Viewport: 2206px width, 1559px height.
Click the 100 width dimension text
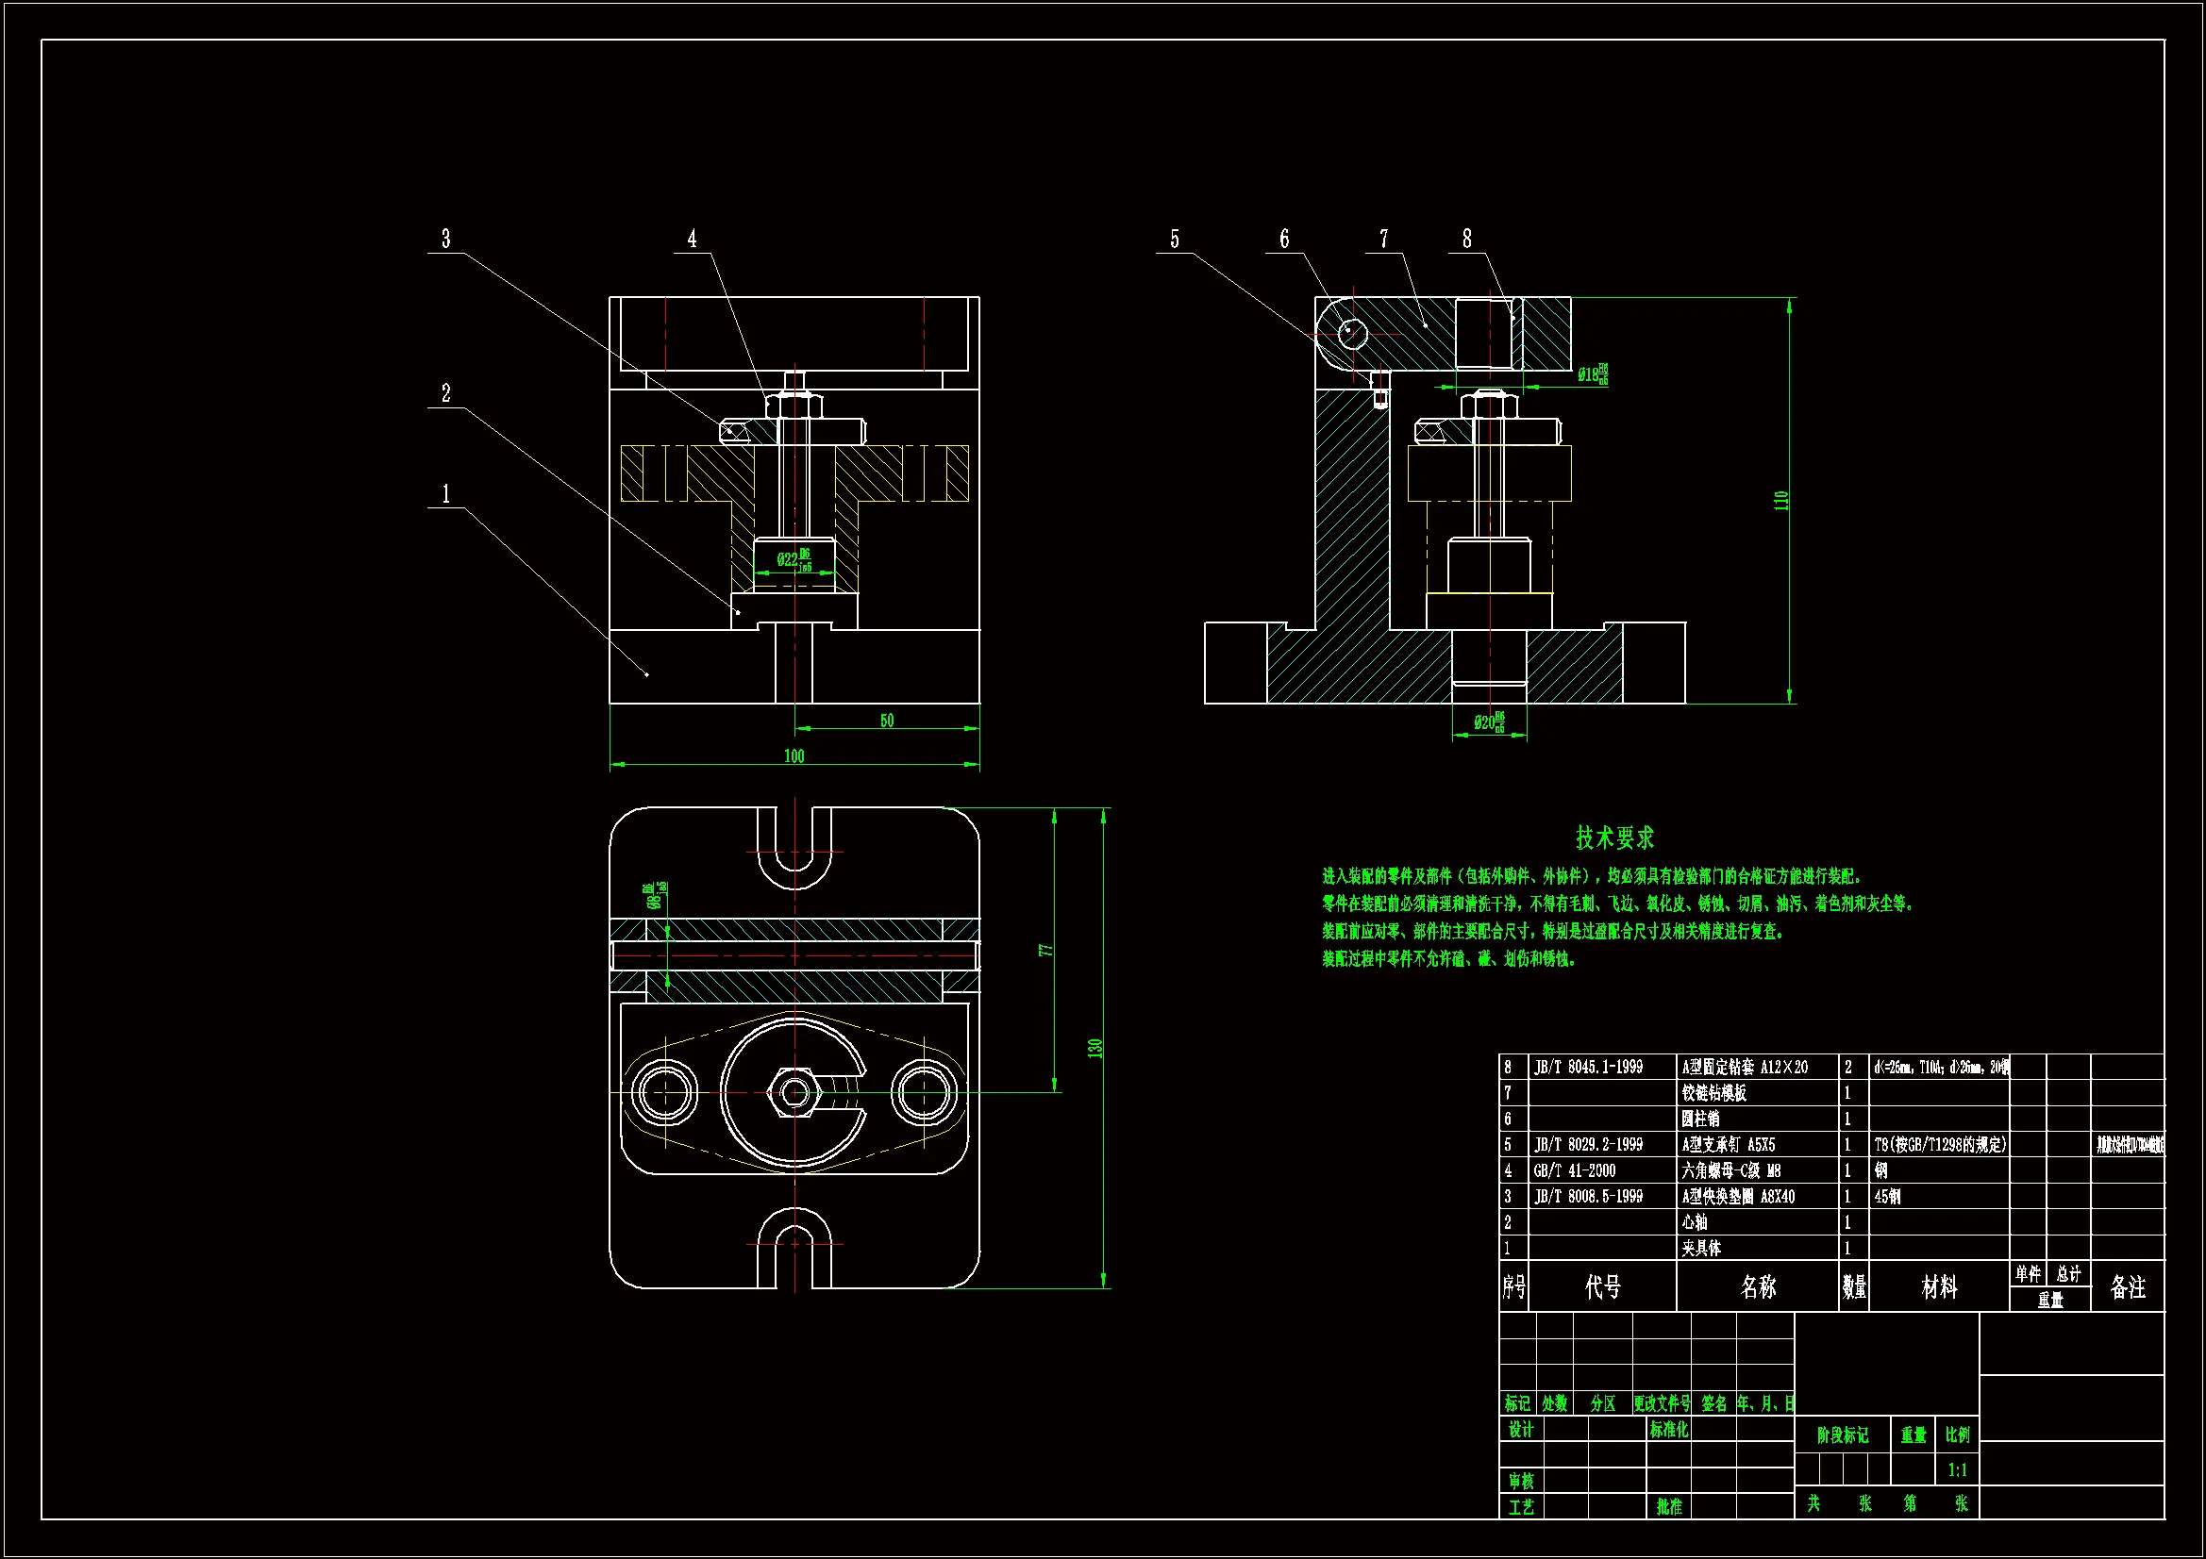tap(794, 756)
